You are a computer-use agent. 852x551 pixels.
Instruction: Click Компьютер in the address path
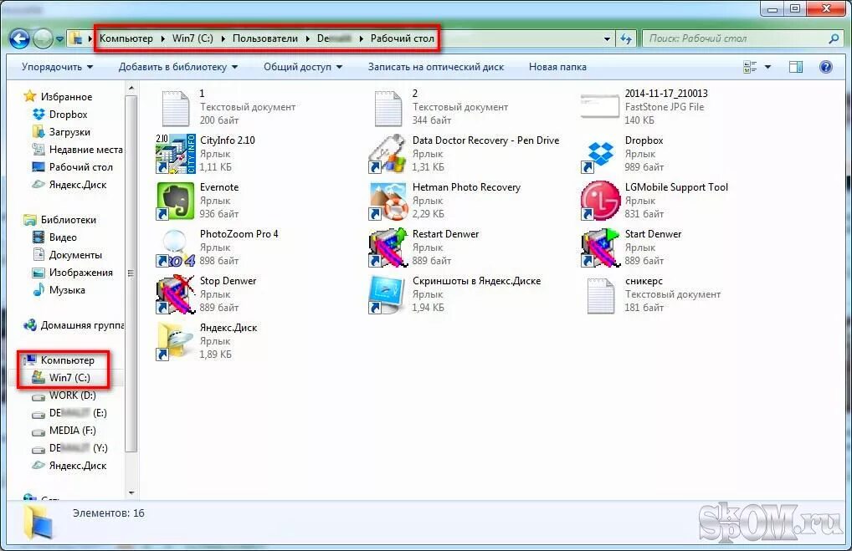(126, 38)
